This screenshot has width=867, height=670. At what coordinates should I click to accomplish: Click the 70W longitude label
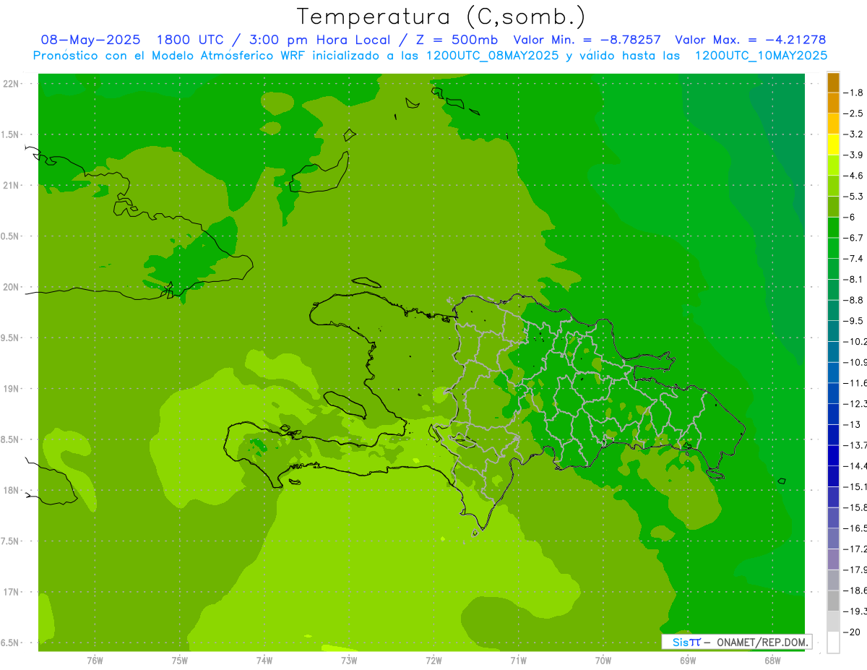click(603, 661)
